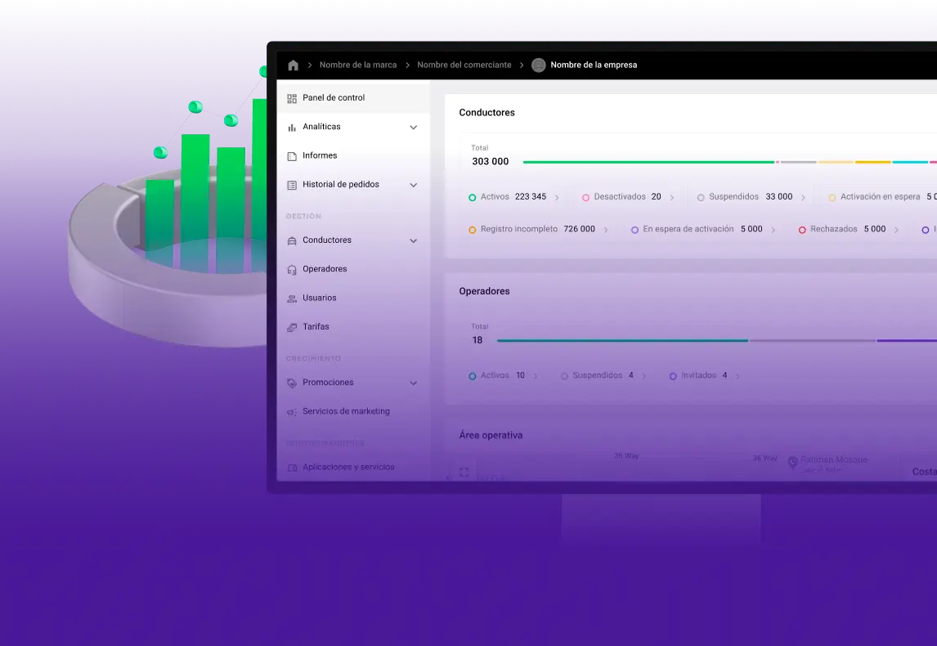Screen dimensions: 937x646
Task: Expand the Analíticas section
Action: coord(414,127)
